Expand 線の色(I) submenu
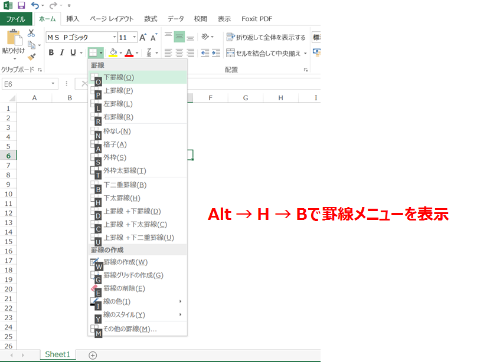The height and width of the screenshot is (362, 490). (138, 301)
